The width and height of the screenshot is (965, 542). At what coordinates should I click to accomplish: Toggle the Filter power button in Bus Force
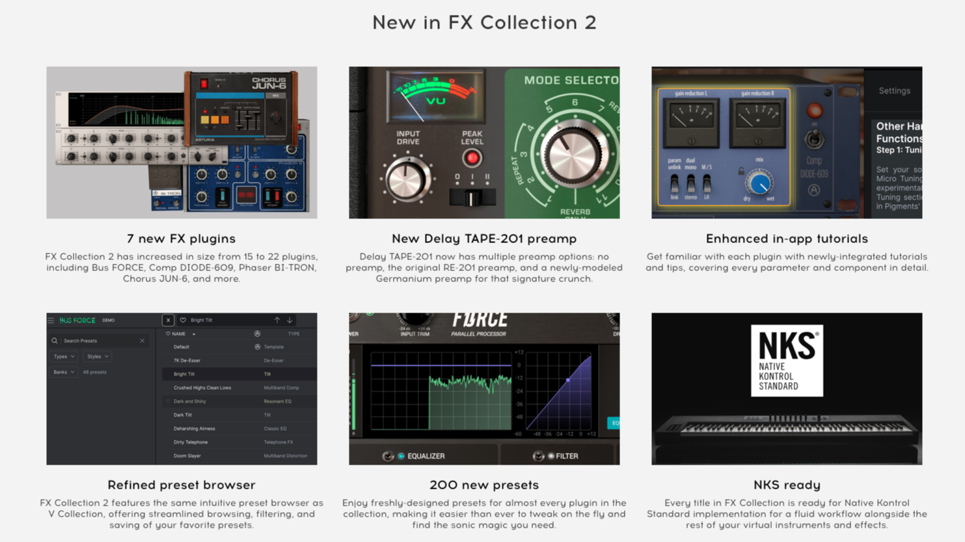click(x=539, y=456)
